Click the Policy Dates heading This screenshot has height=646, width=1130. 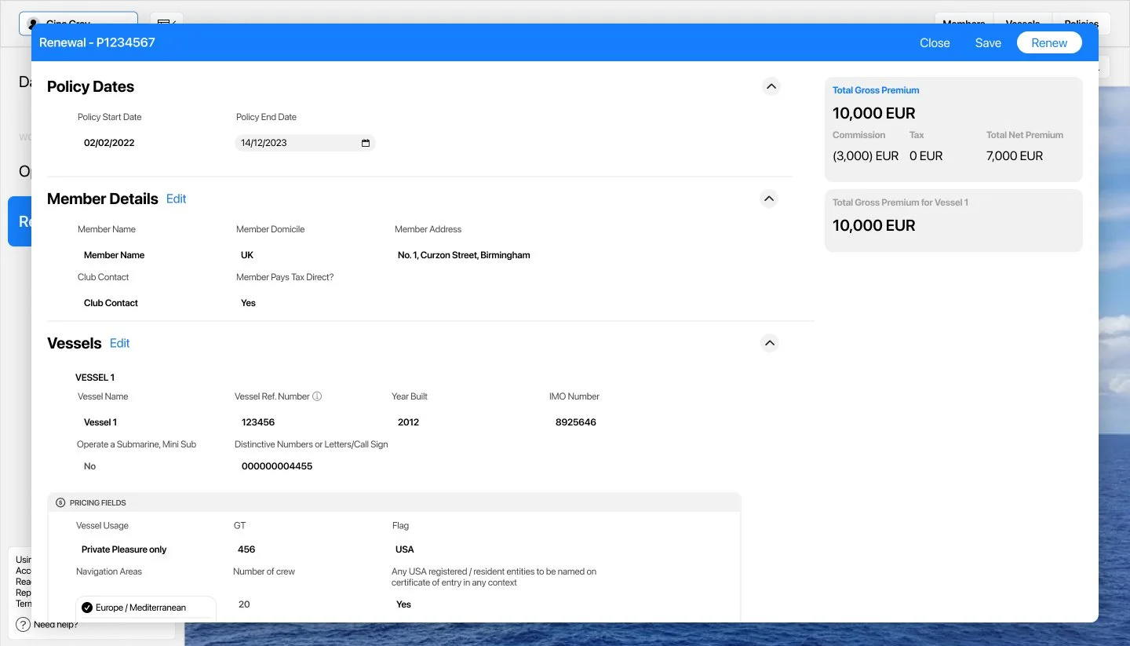[x=90, y=86]
